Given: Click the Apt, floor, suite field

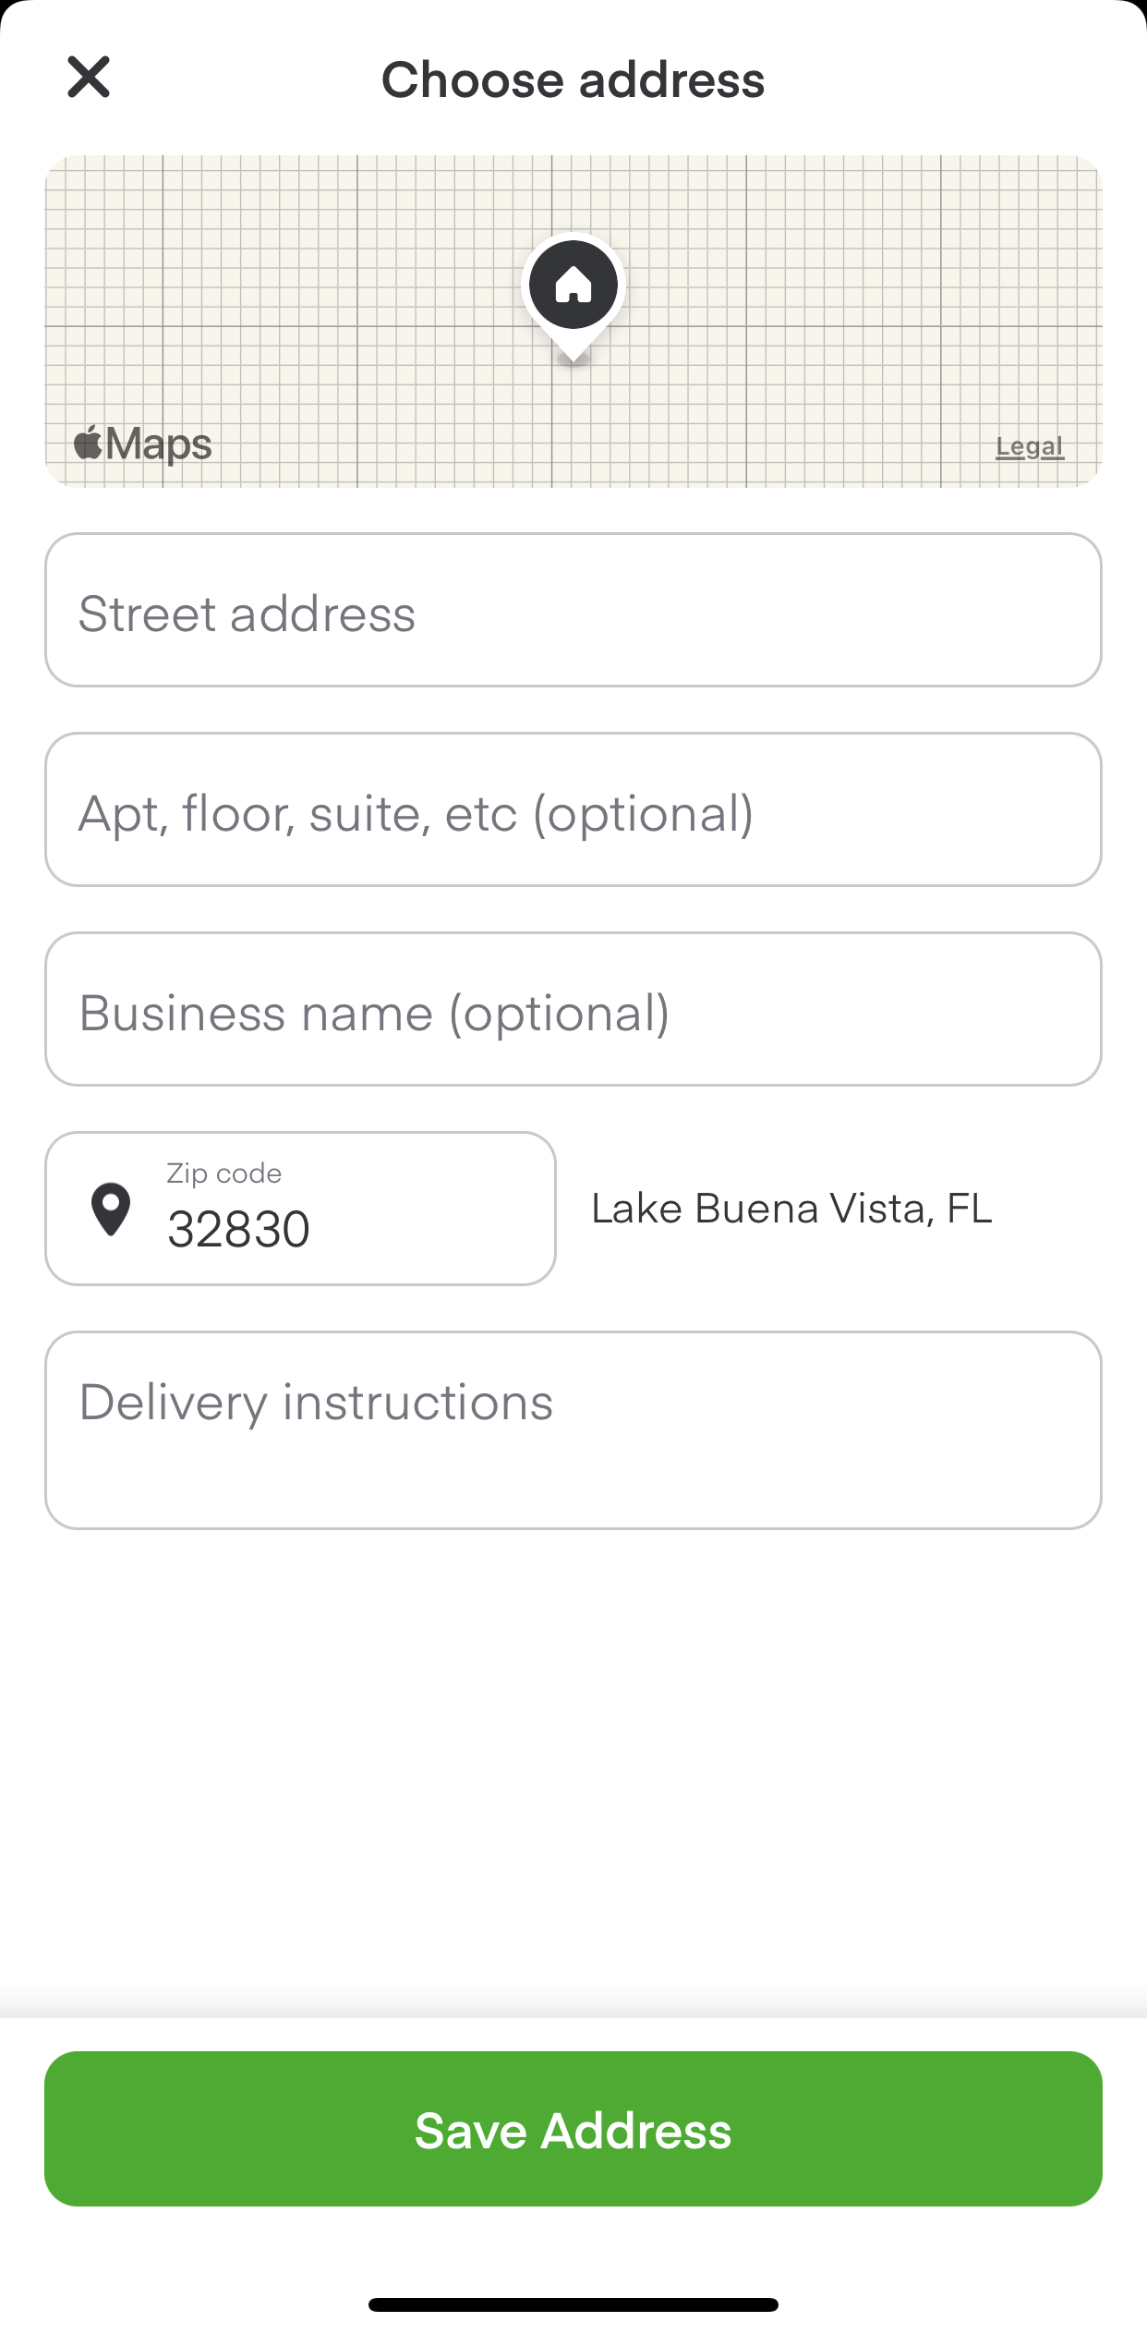Looking at the screenshot, I should pyautogui.click(x=573, y=809).
